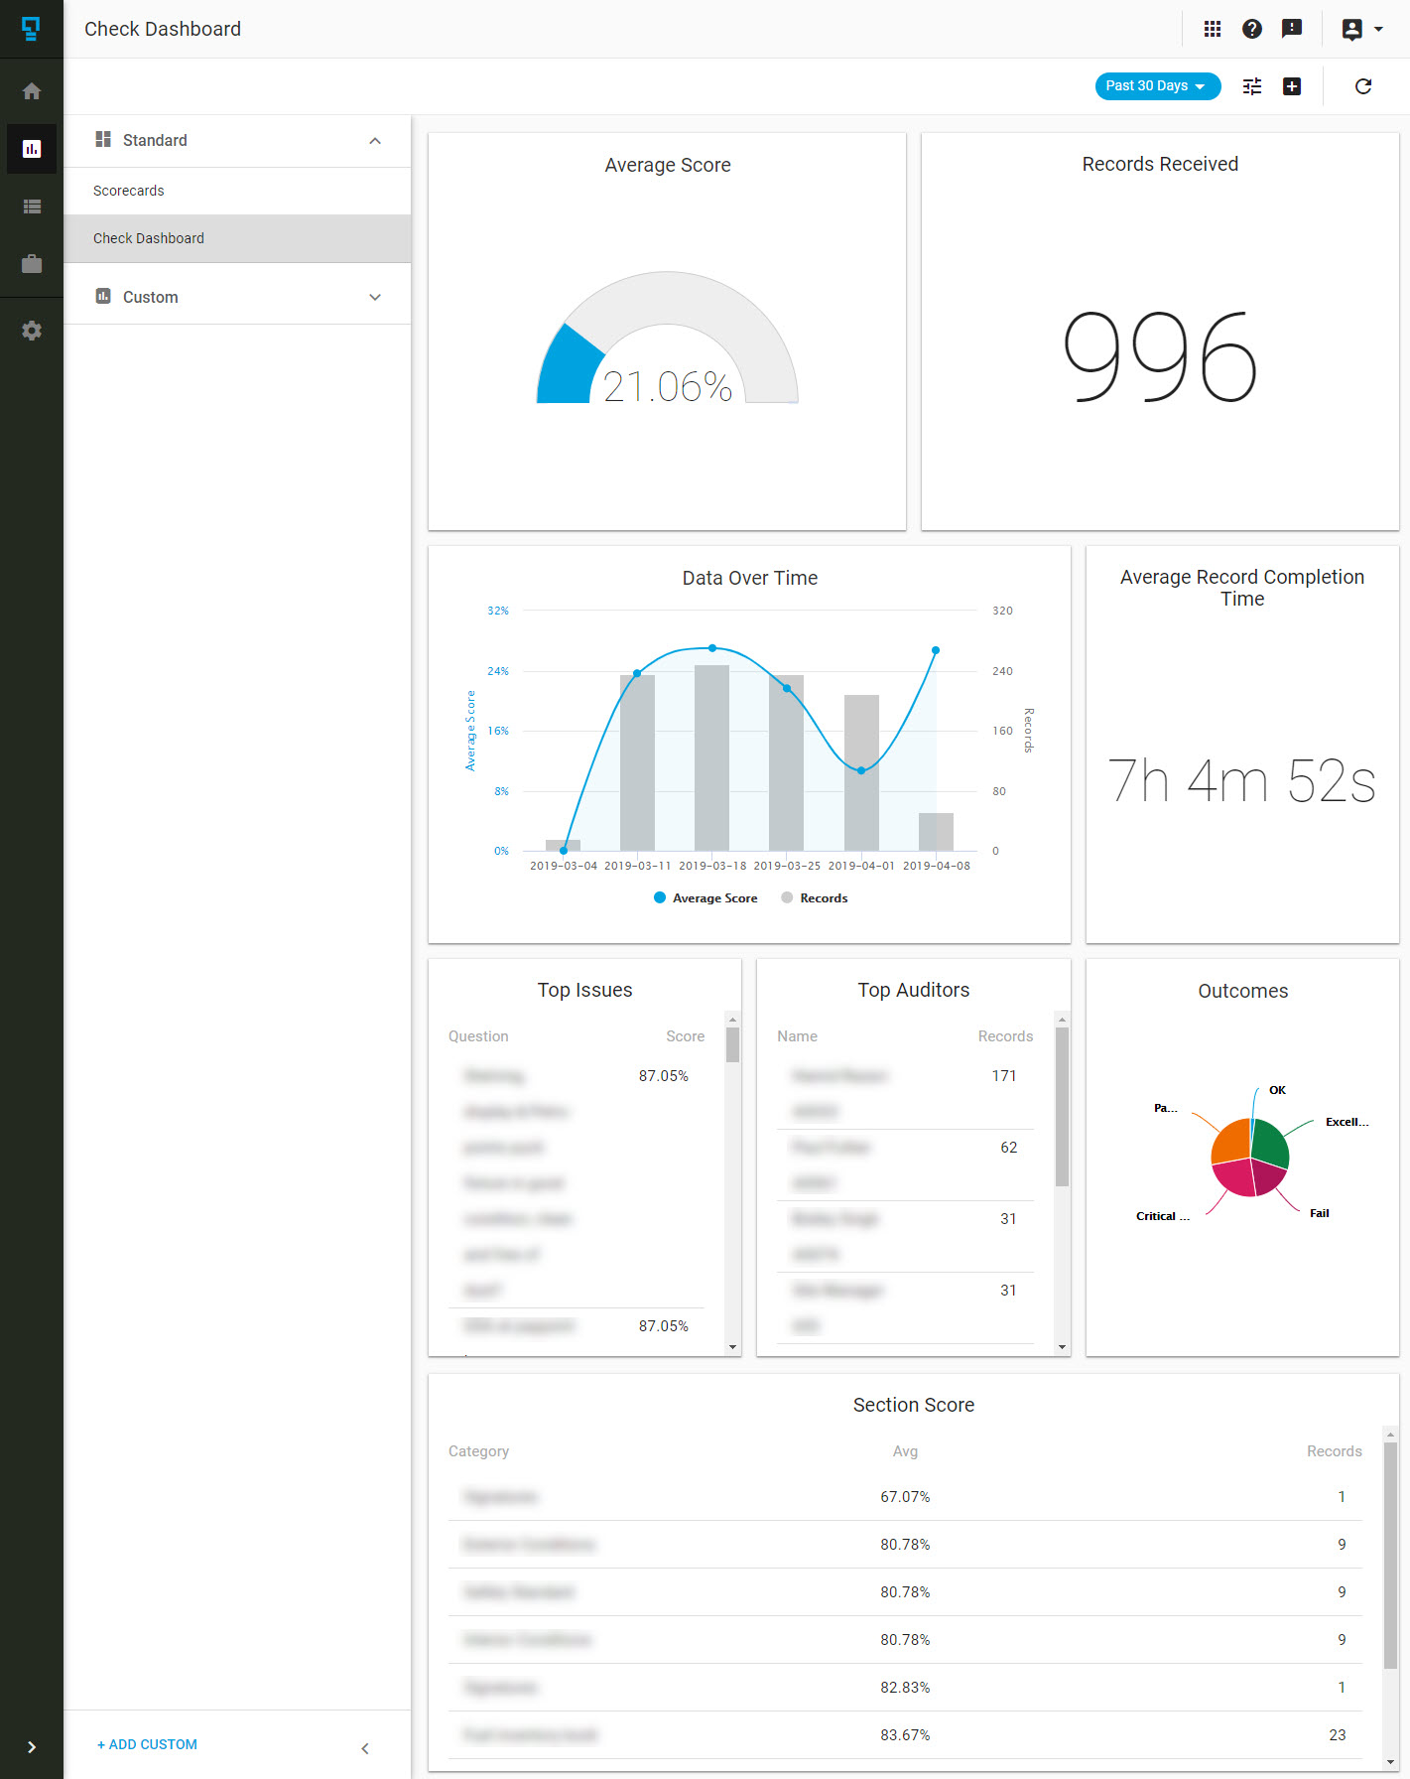Click the 62 records auditor value
The image size is (1410, 1779).
pyautogui.click(x=1008, y=1148)
